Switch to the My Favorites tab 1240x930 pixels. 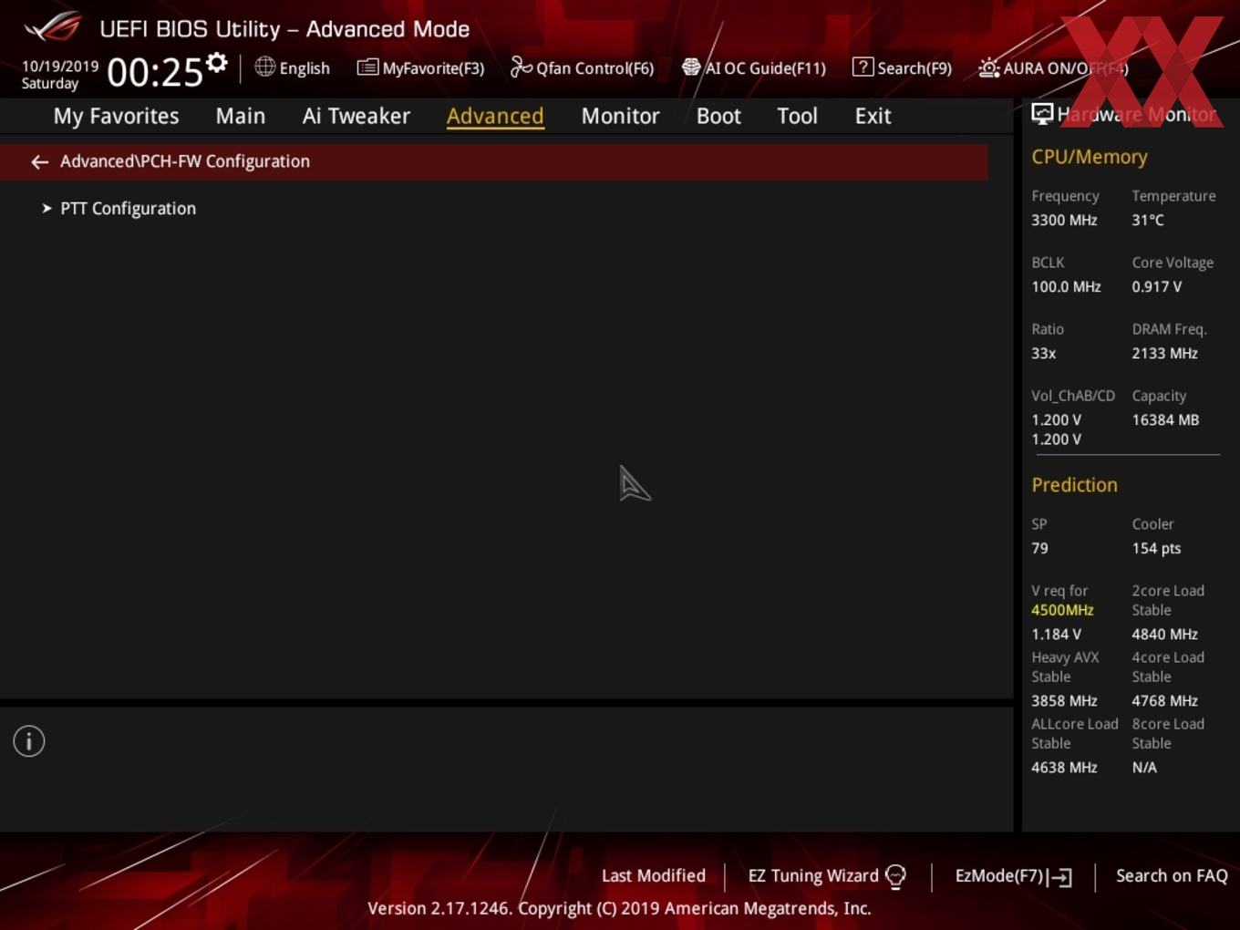[x=116, y=117]
